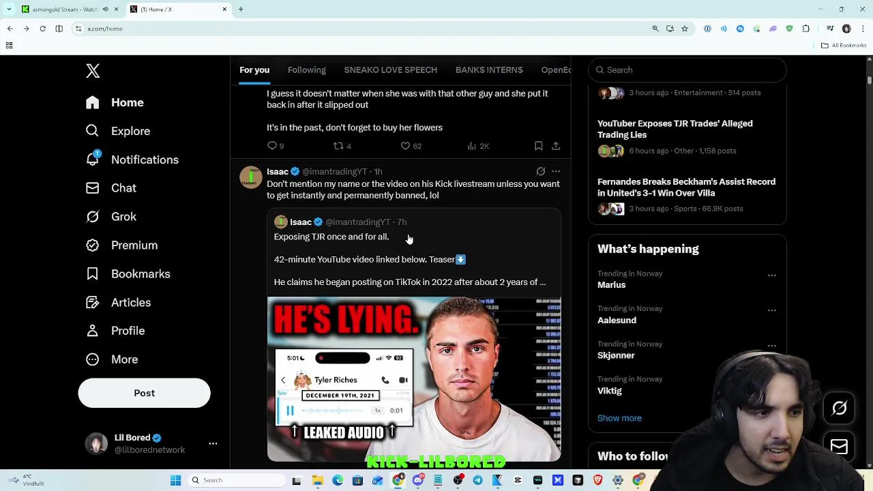Viewport: 873px width, 491px height.
Task: Open the SNEAKO LOVE SPEECH tab
Action: (390, 70)
